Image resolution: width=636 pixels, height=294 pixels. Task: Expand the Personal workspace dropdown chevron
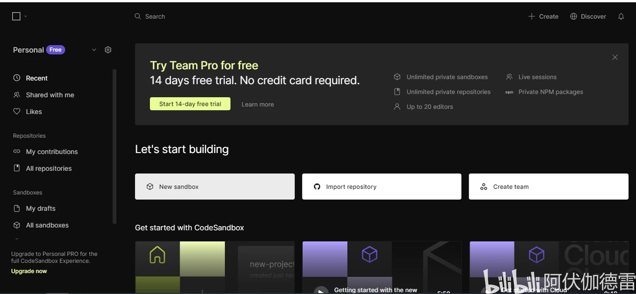click(94, 50)
